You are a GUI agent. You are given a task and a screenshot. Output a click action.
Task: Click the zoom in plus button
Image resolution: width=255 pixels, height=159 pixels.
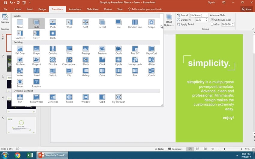(241, 149)
